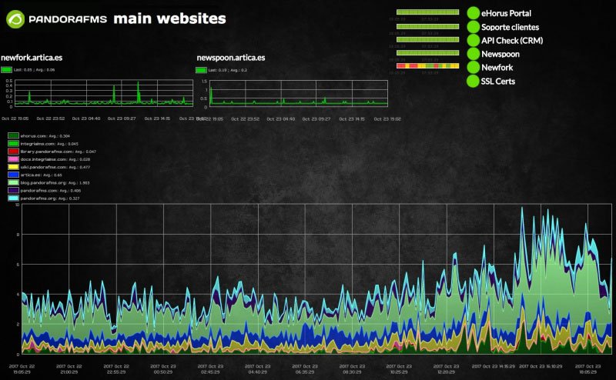Screen dimensions: 616x380
Task: Click the Newspoon green status circle
Action: click(473, 54)
